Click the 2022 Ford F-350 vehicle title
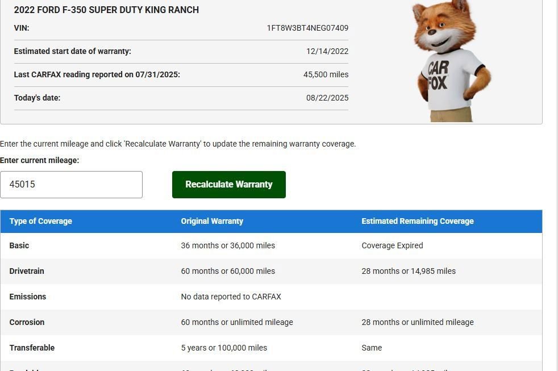 point(106,10)
